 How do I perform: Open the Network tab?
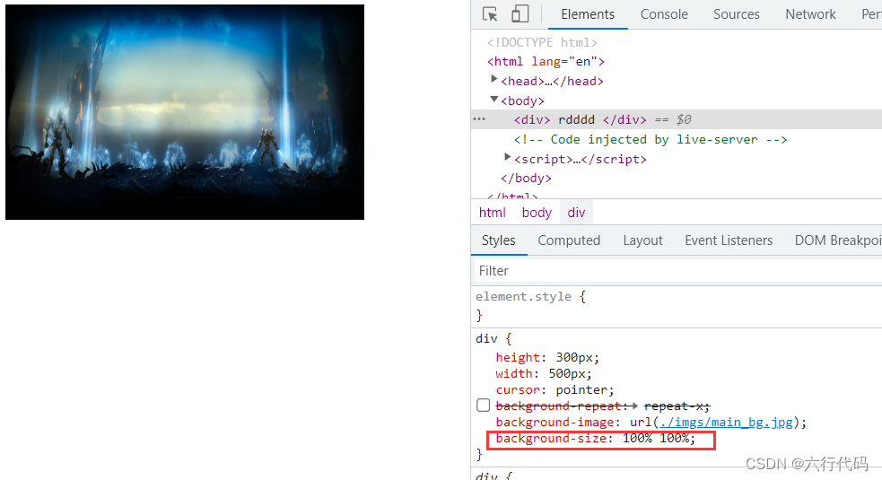810,14
